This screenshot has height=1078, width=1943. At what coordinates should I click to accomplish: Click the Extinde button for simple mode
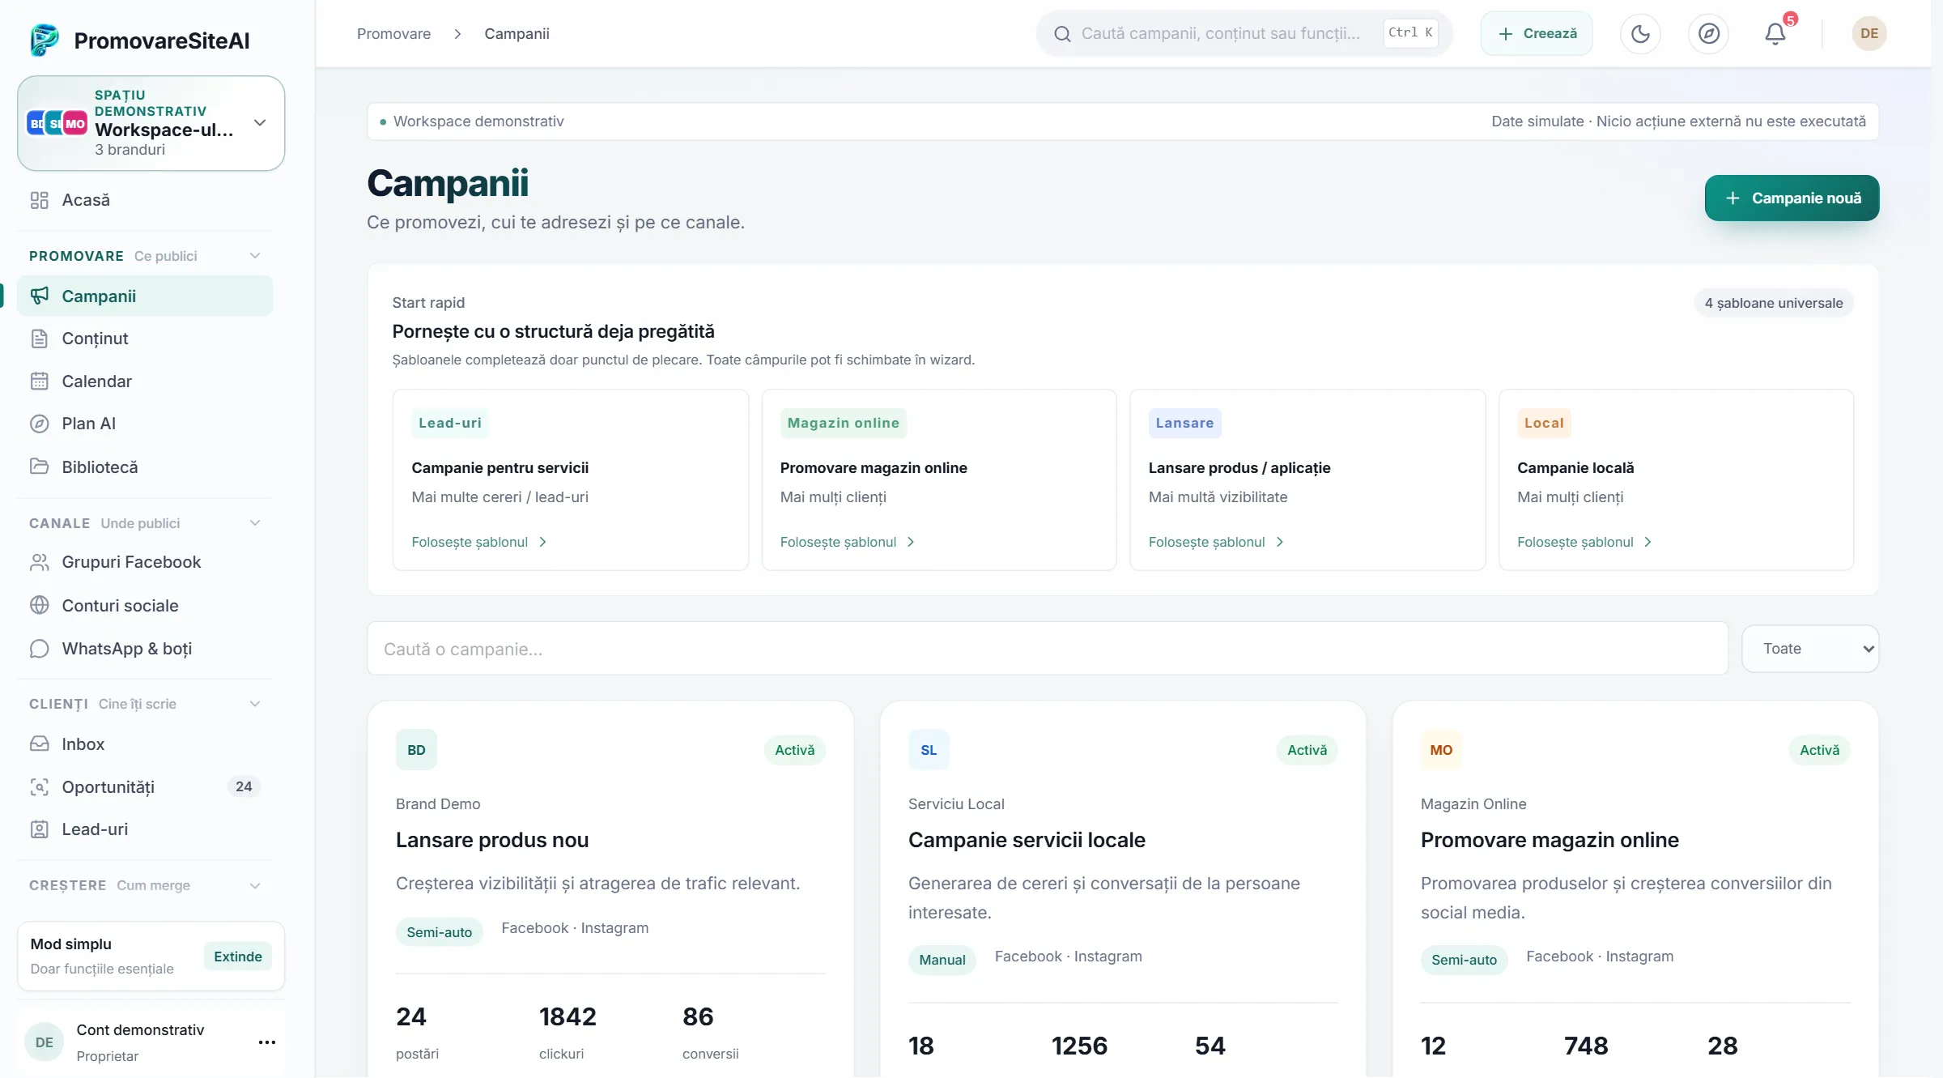tap(238, 957)
